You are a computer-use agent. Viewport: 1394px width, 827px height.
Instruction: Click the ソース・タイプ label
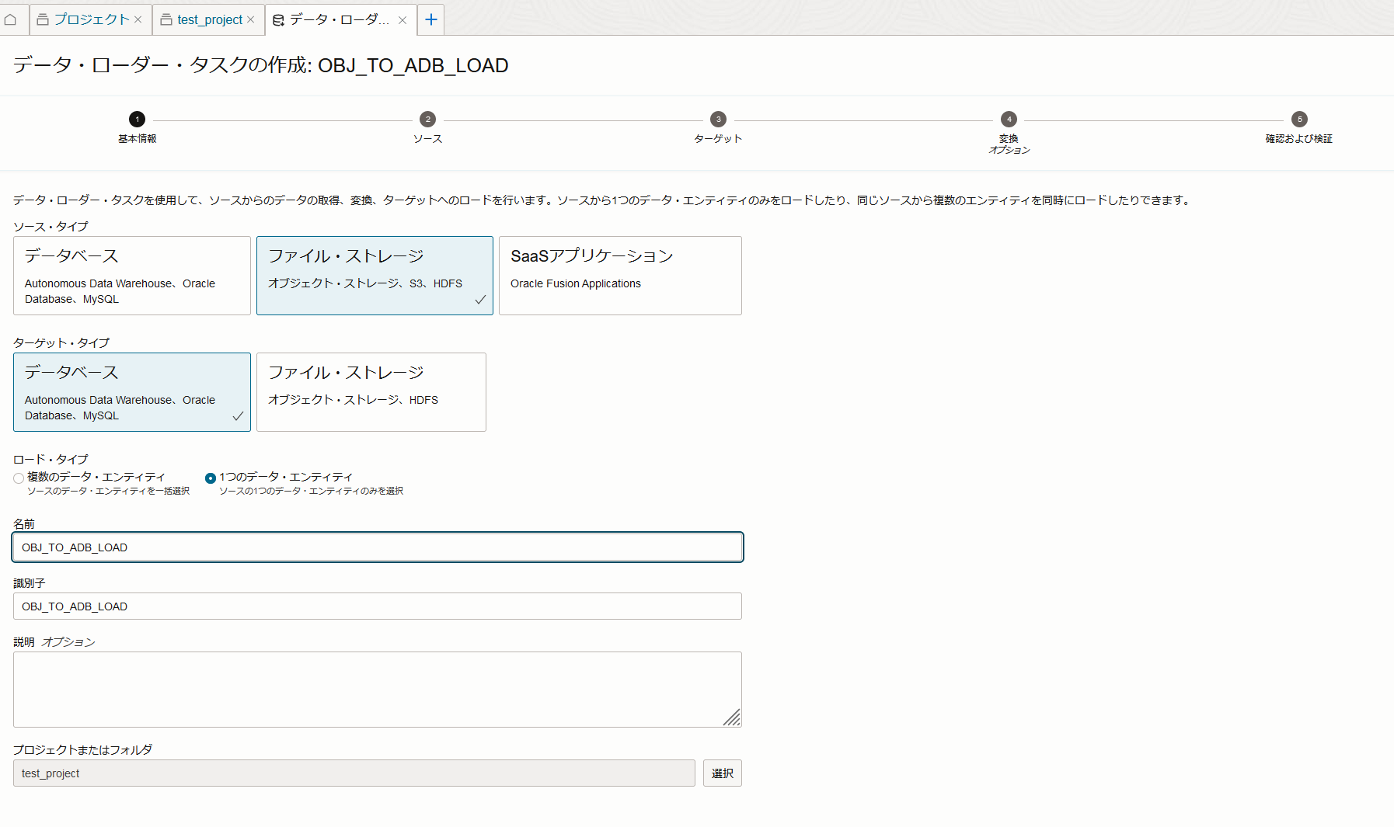pyautogui.click(x=51, y=227)
